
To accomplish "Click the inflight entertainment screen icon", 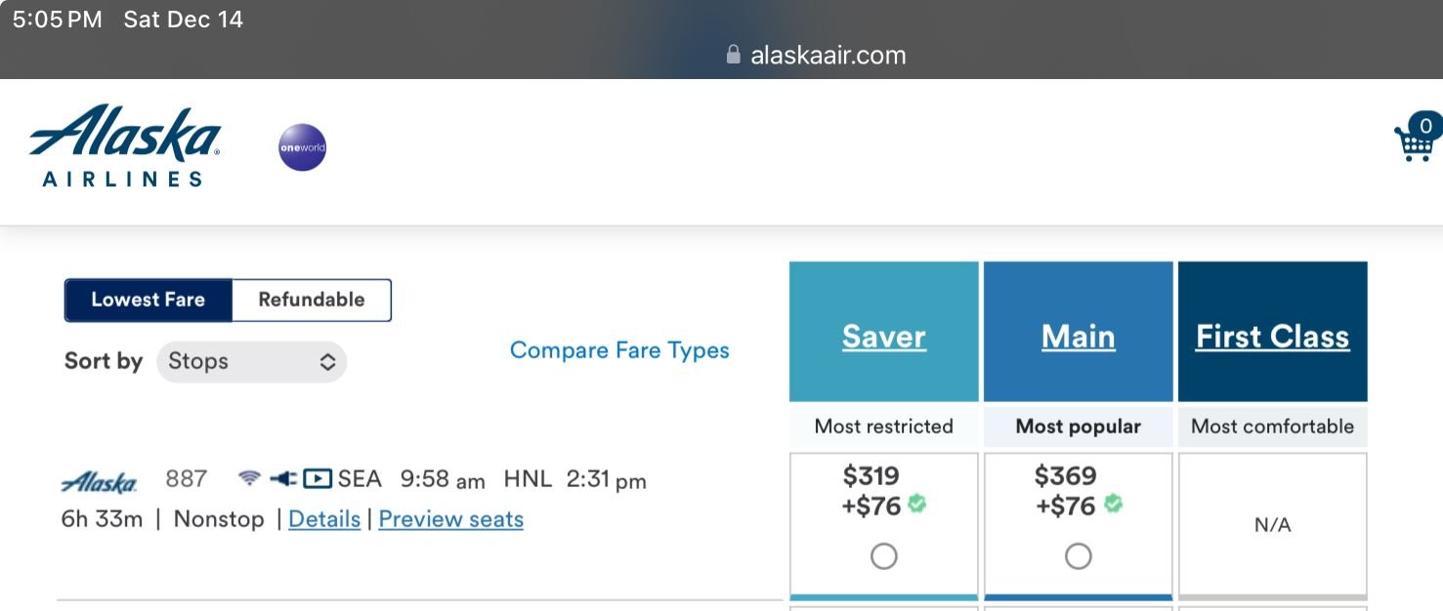I will (318, 478).
